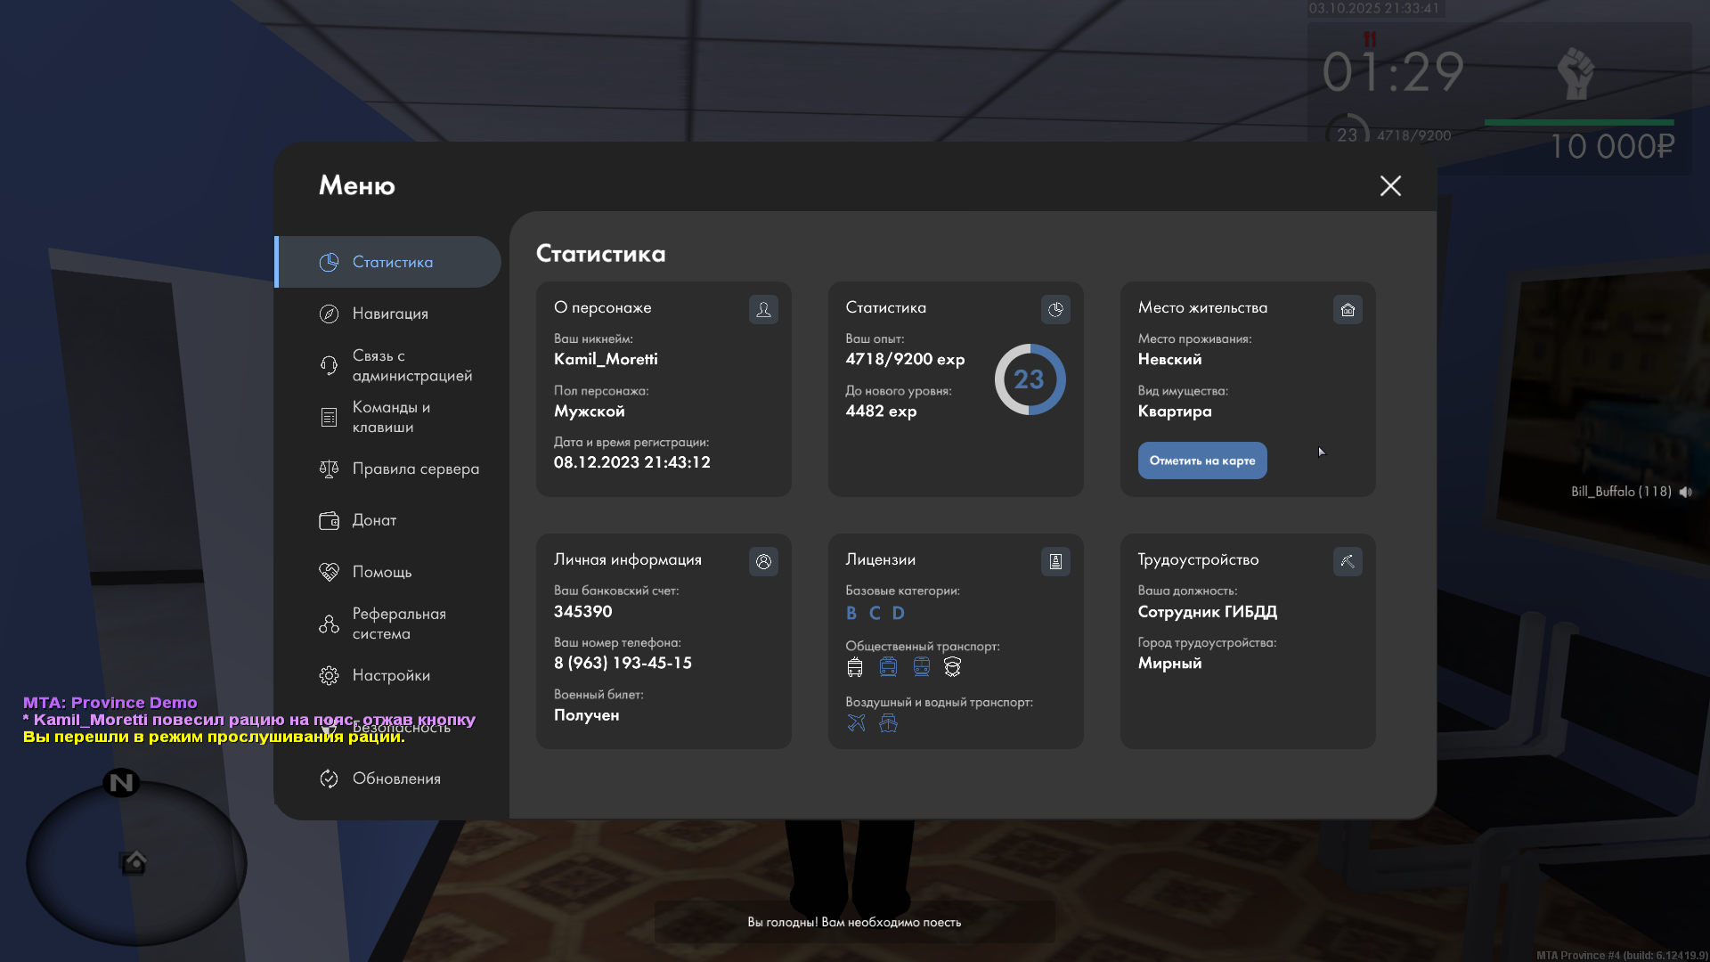
Task: Click the level 23 progress ring
Action: tap(1030, 379)
